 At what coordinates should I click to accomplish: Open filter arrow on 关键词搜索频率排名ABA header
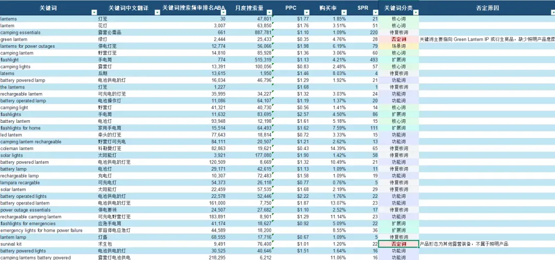coord(224,12)
